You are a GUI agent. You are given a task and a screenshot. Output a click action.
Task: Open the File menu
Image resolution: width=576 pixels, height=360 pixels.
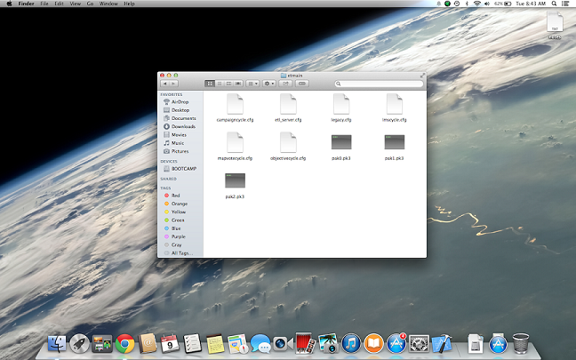coord(44,4)
